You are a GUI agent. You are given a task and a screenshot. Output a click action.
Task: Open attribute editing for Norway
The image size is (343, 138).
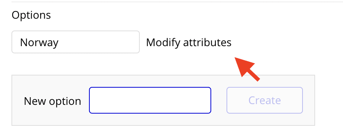tap(189, 42)
